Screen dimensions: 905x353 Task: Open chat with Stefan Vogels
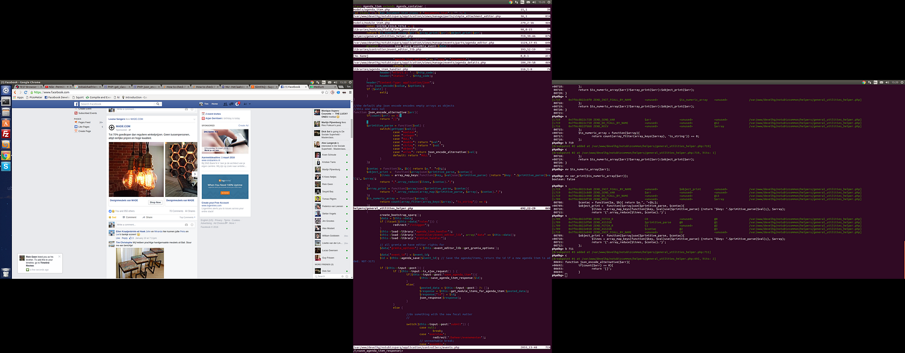(331, 213)
